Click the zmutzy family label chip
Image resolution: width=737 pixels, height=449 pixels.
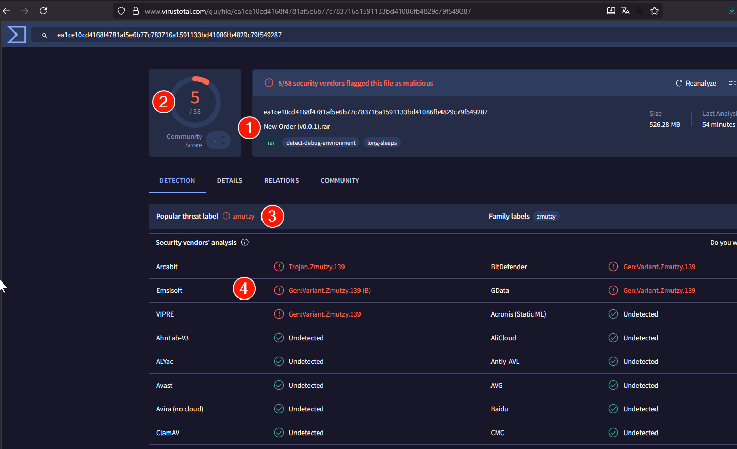point(546,217)
